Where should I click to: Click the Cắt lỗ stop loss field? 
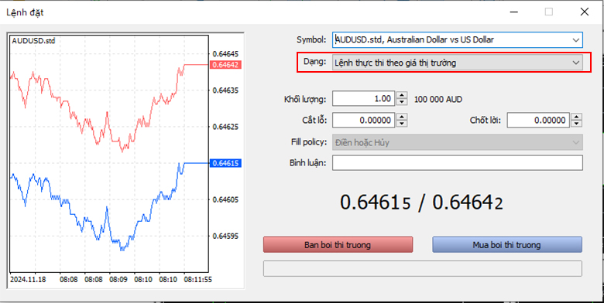click(x=364, y=121)
